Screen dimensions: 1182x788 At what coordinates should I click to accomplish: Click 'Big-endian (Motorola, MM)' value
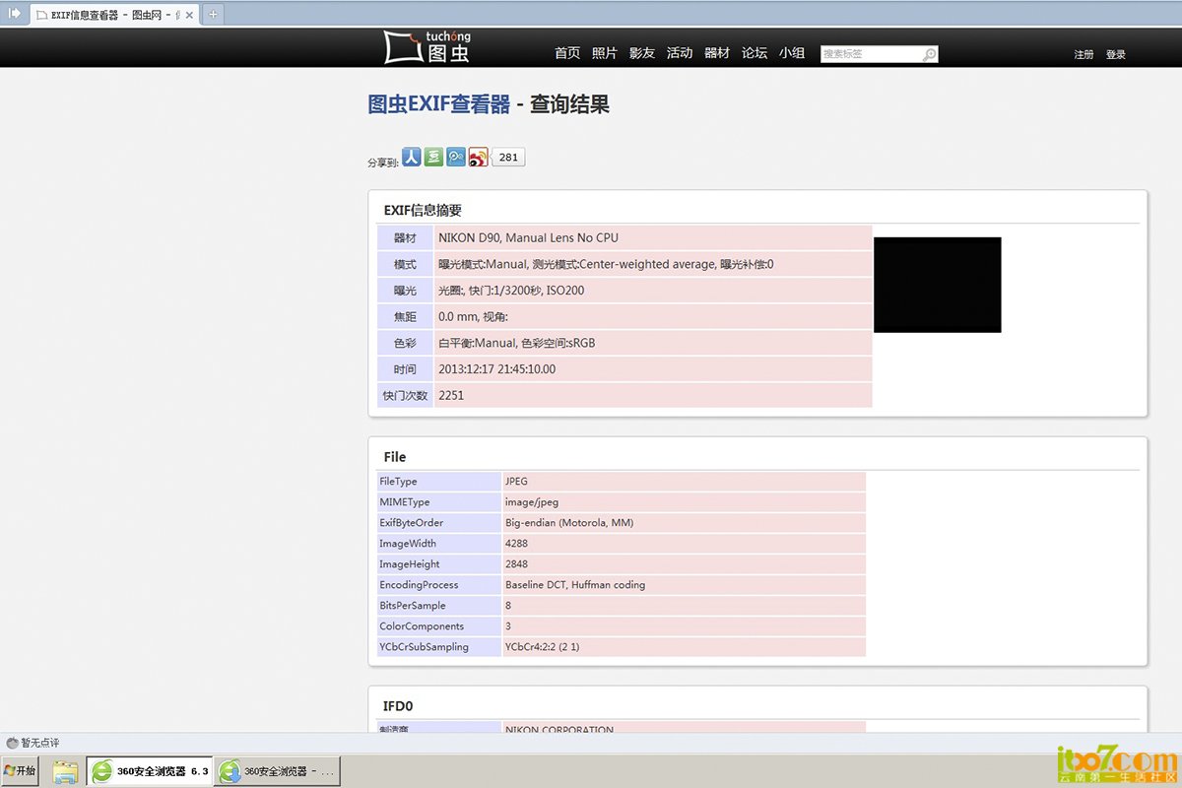569,523
